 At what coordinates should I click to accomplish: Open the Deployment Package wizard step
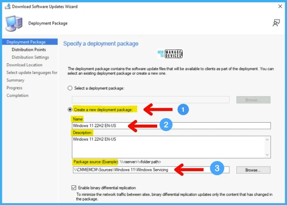coord(30,42)
